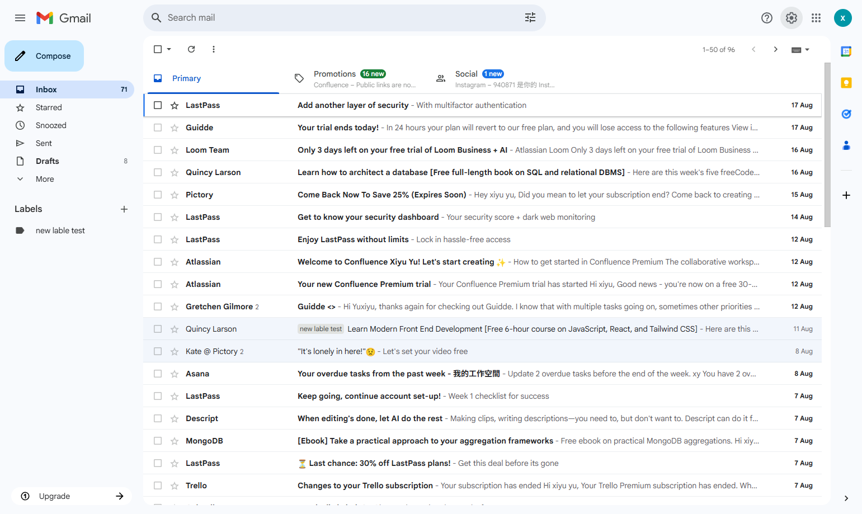Image resolution: width=862 pixels, height=514 pixels.
Task: Open 'Enjoy LastPass without limits' email
Action: pyautogui.click(x=482, y=239)
